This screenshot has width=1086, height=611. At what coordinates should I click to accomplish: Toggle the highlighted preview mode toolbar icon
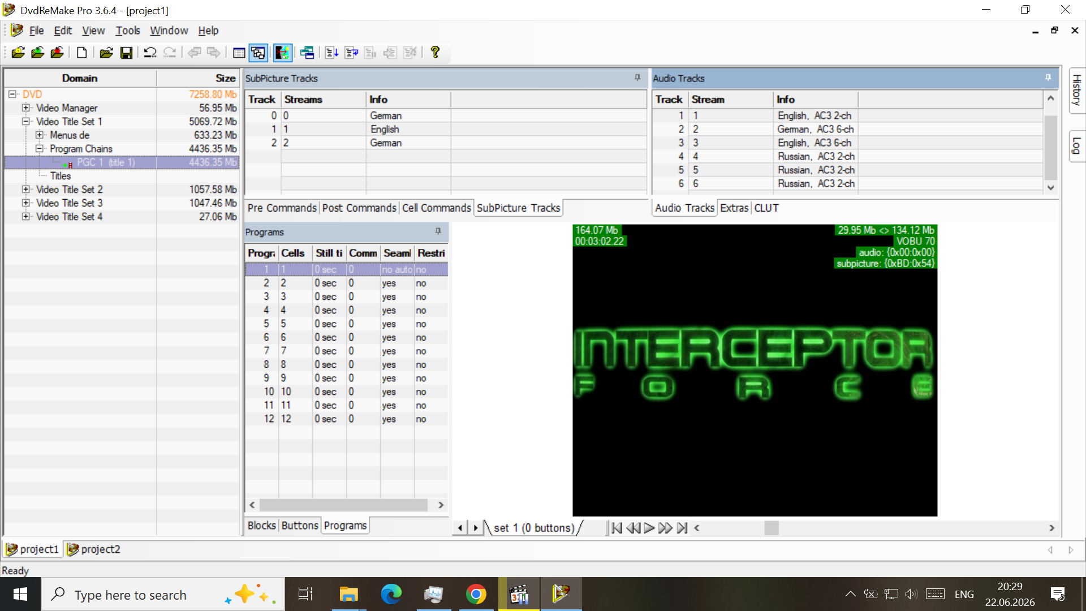point(282,53)
